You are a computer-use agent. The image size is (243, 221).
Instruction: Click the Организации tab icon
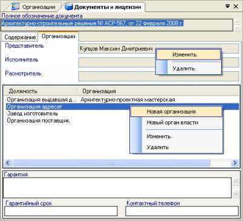pyautogui.click(x=16, y=7)
